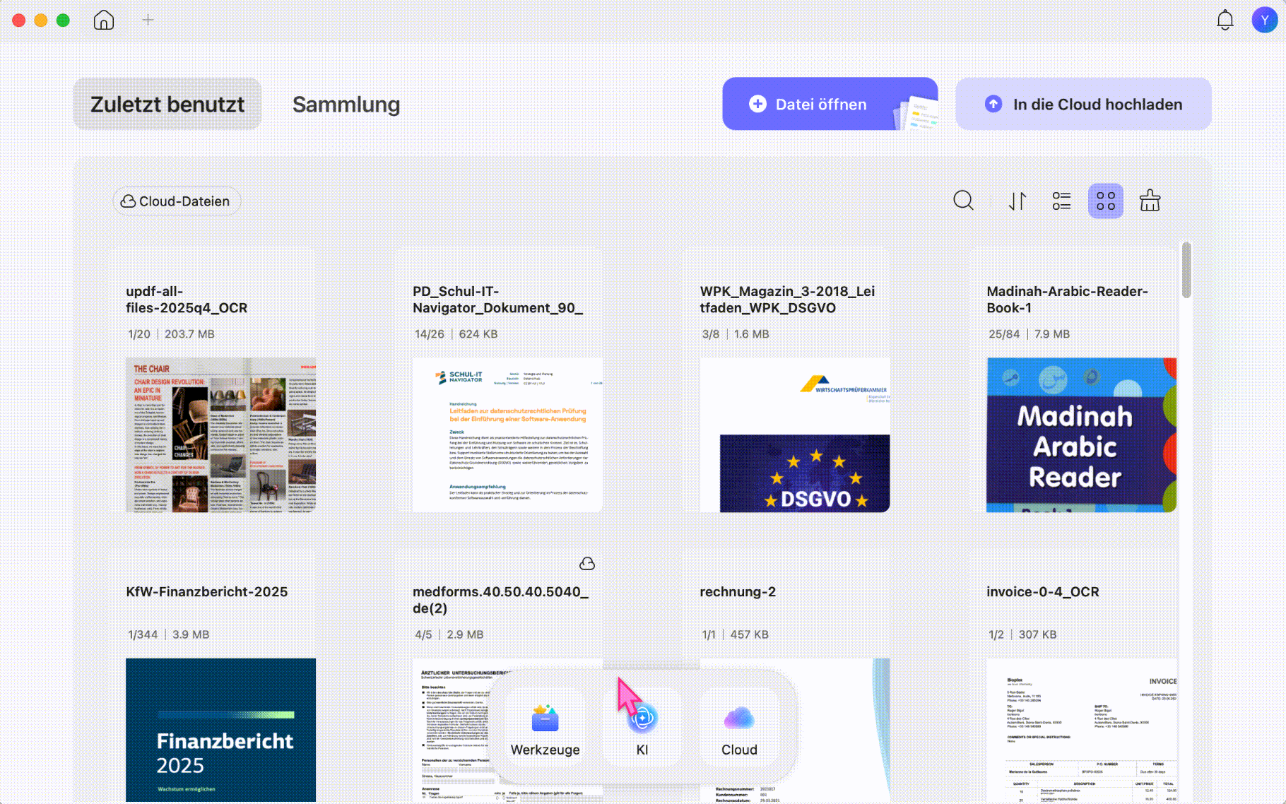The height and width of the screenshot is (804, 1286).
Task: Click the 203.7 MB size label
Action: click(189, 333)
